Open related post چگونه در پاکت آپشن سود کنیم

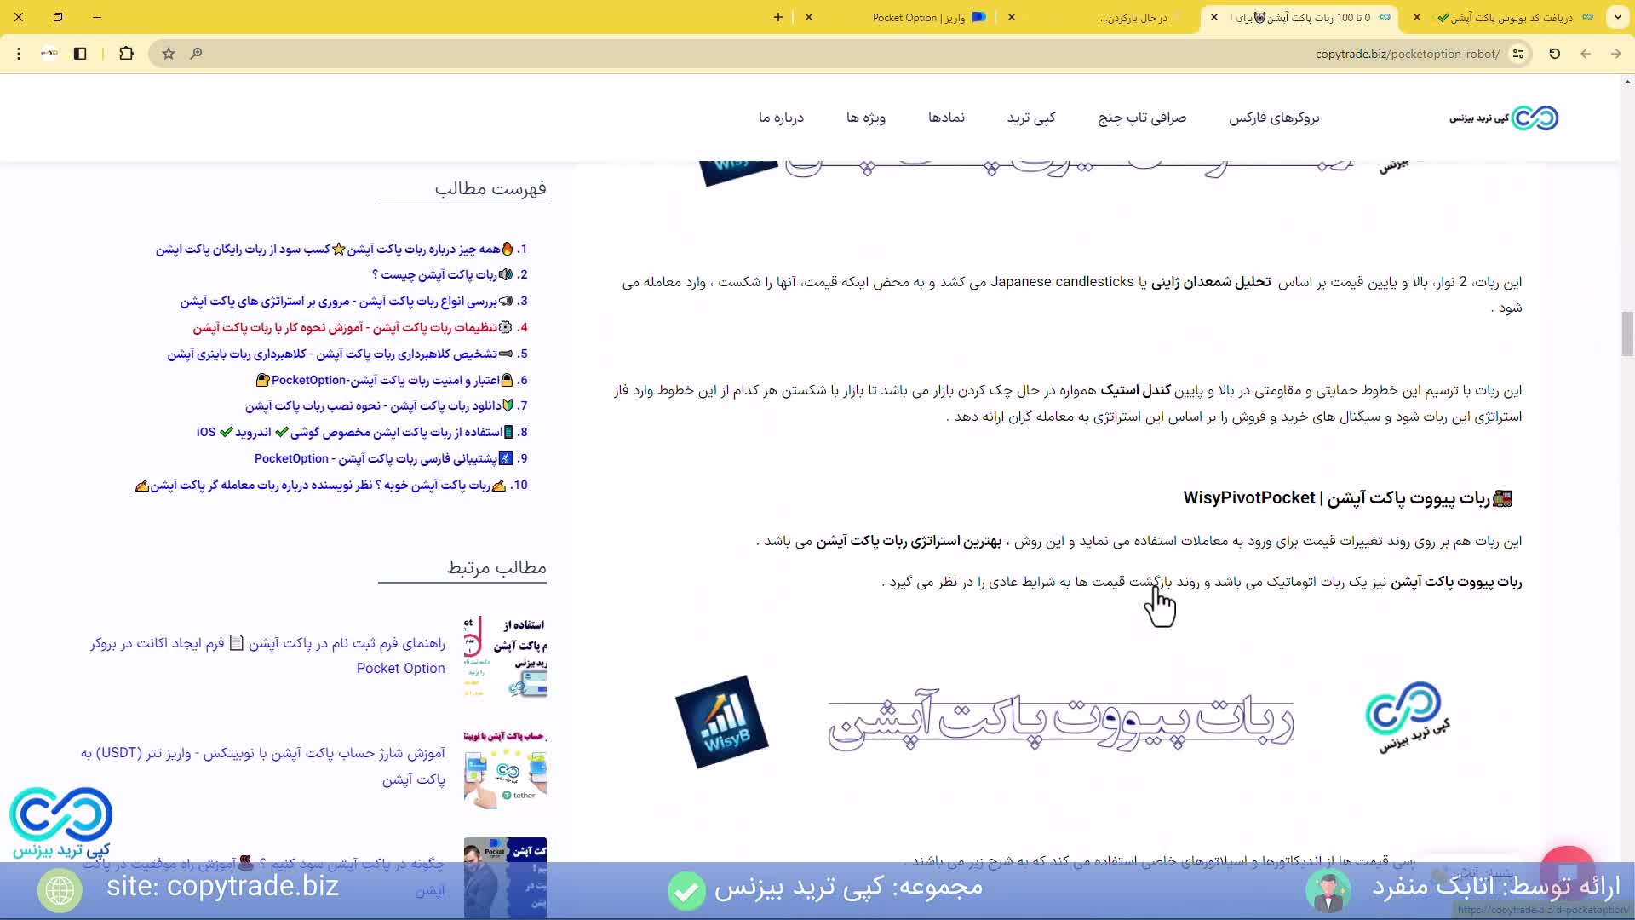[x=263, y=877]
